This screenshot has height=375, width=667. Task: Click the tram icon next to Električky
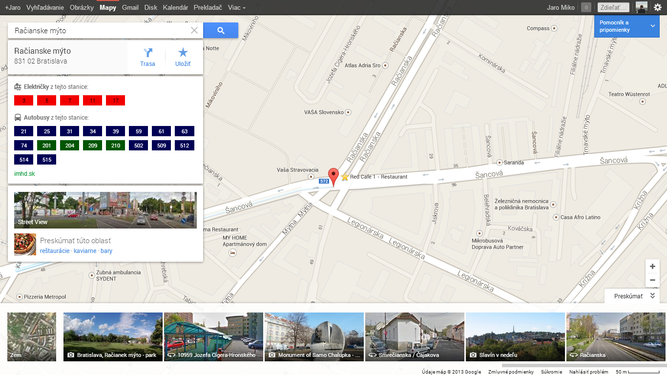point(18,87)
